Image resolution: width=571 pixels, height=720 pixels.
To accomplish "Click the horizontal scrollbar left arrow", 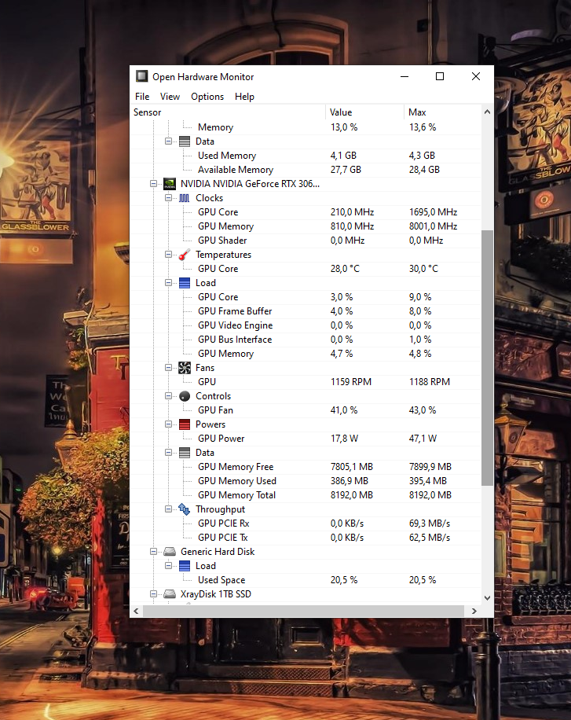I will tap(136, 612).
